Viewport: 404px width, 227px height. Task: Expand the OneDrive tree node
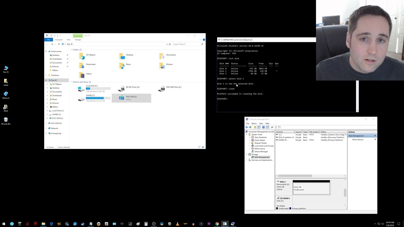[x=46, y=75]
